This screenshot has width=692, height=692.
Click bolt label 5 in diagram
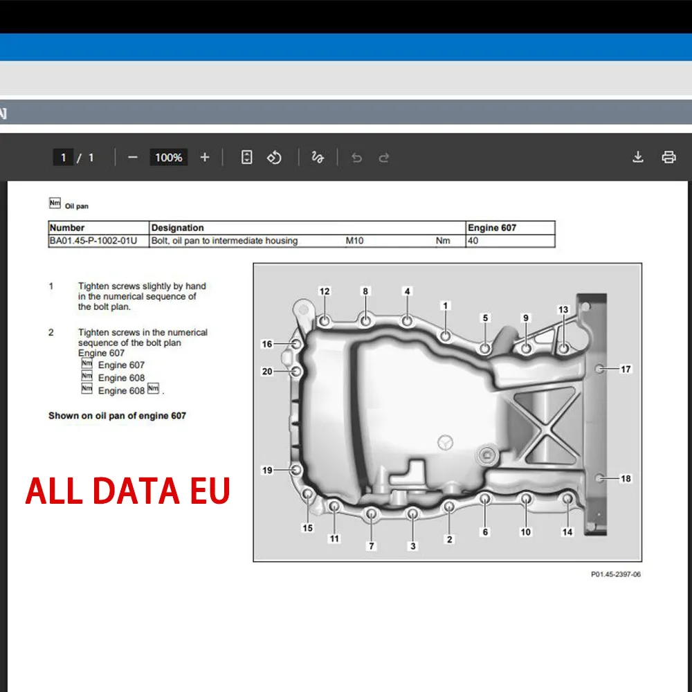[x=486, y=318]
